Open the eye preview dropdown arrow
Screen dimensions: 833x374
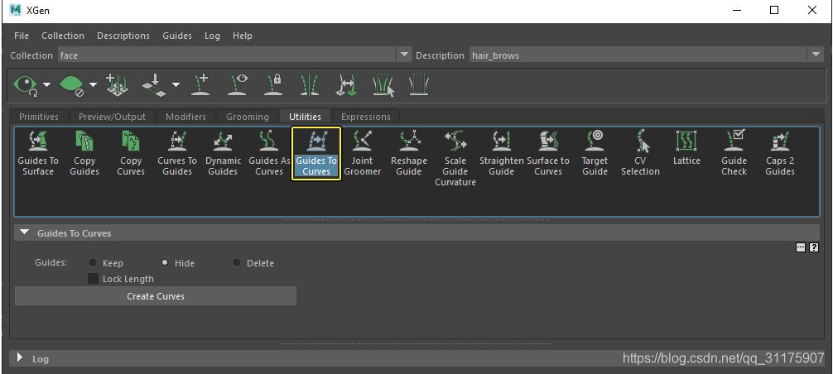pos(46,85)
